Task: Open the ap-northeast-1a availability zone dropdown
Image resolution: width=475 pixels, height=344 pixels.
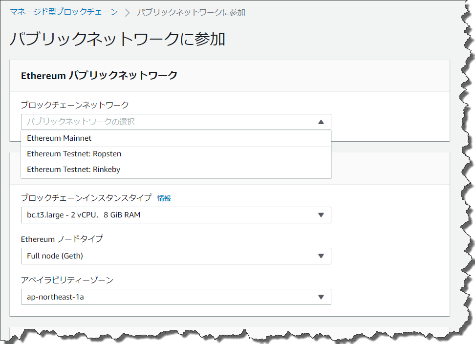Action: tap(176, 297)
